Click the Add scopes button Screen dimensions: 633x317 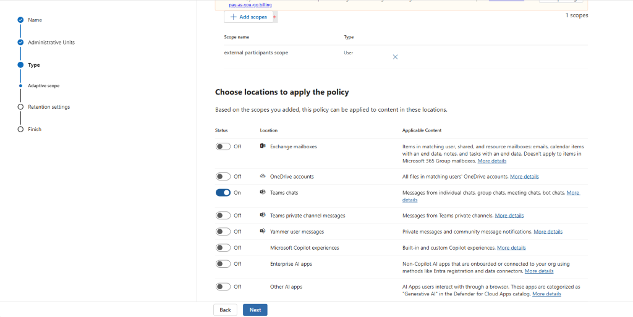[249, 17]
